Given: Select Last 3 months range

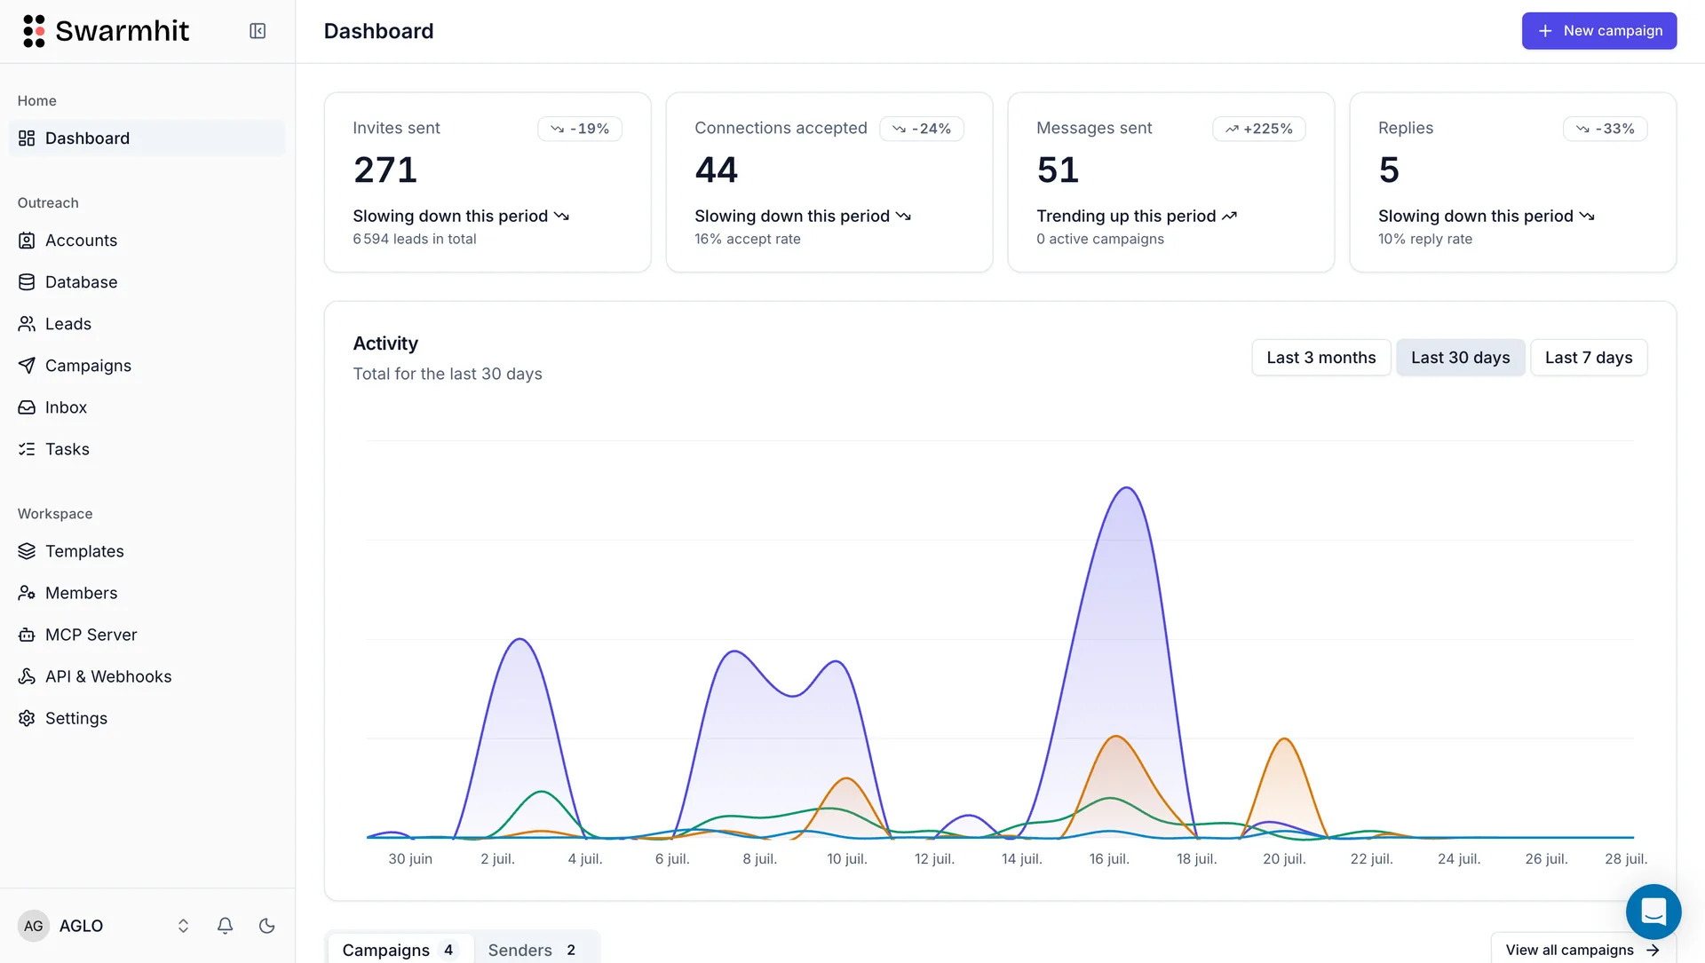Looking at the screenshot, I should [1321, 358].
